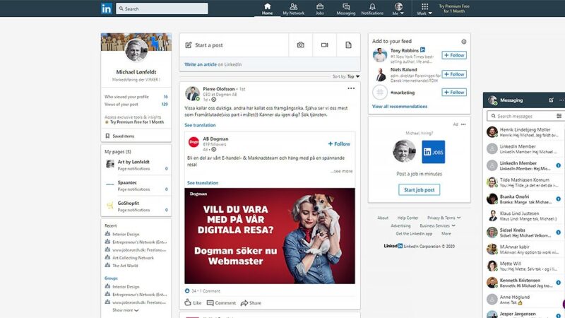Open Spaantec page
Viewport: 565px width, 318px height.
[x=127, y=182]
